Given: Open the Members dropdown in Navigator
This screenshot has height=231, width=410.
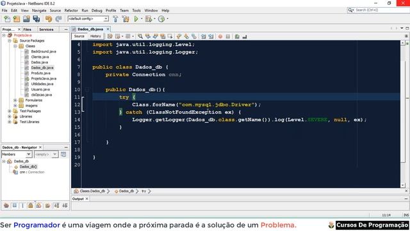Looking at the screenshot, I should [17, 155].
